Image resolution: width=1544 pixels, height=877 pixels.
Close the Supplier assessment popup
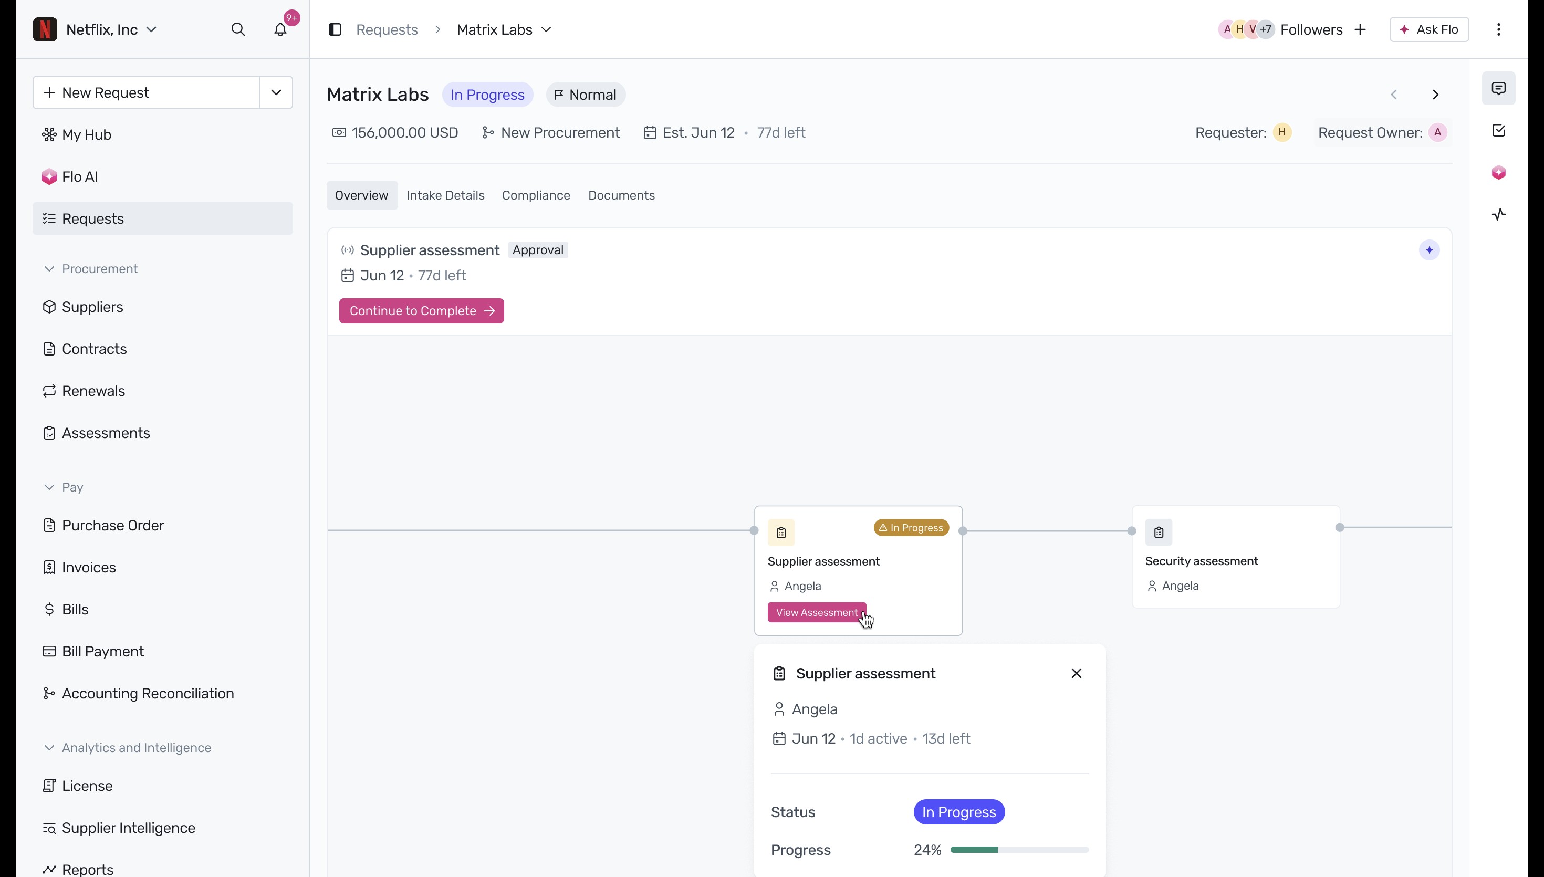(x=1077, y=673)
